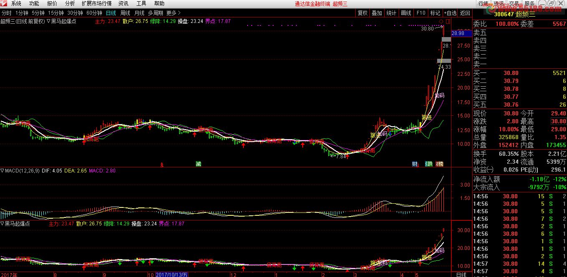Click the panel toggle icon beside the diamond

tap(448, 21)
